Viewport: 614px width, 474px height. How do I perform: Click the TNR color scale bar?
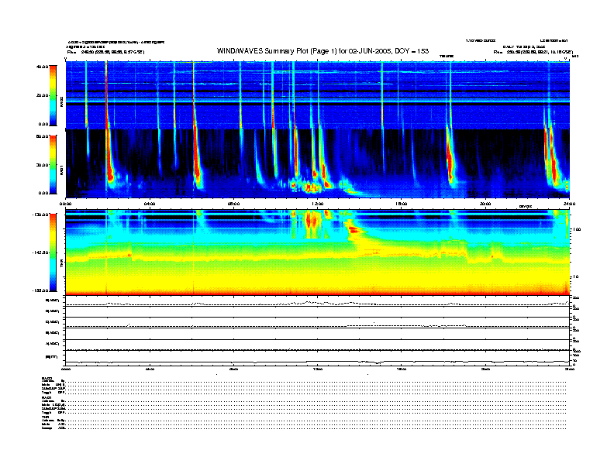point(53,252)
